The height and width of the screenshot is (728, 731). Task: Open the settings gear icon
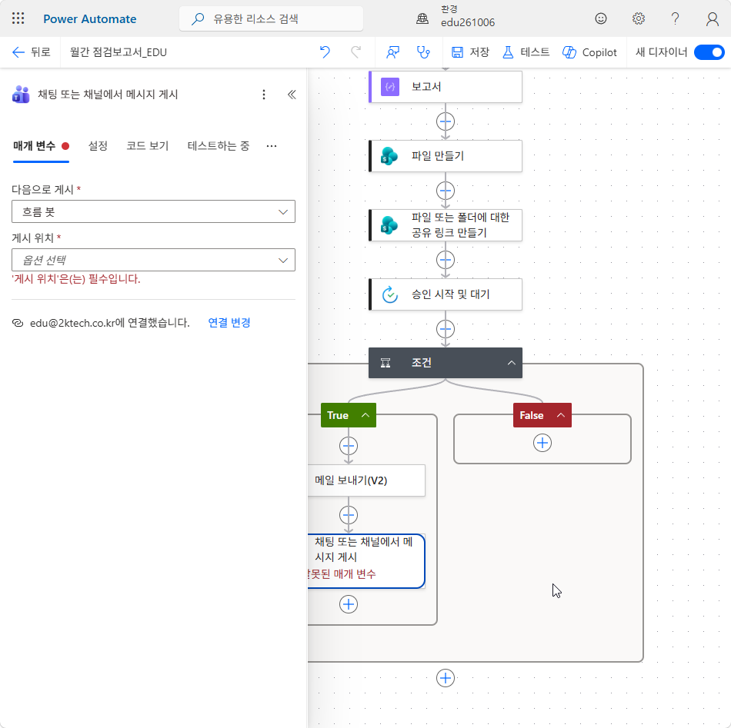[x=638, y=18]
